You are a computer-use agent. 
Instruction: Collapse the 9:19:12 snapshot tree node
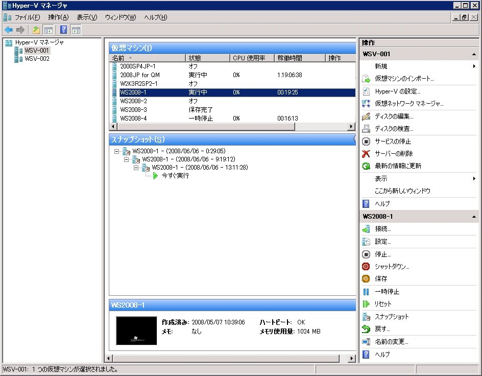pos(126,159)
